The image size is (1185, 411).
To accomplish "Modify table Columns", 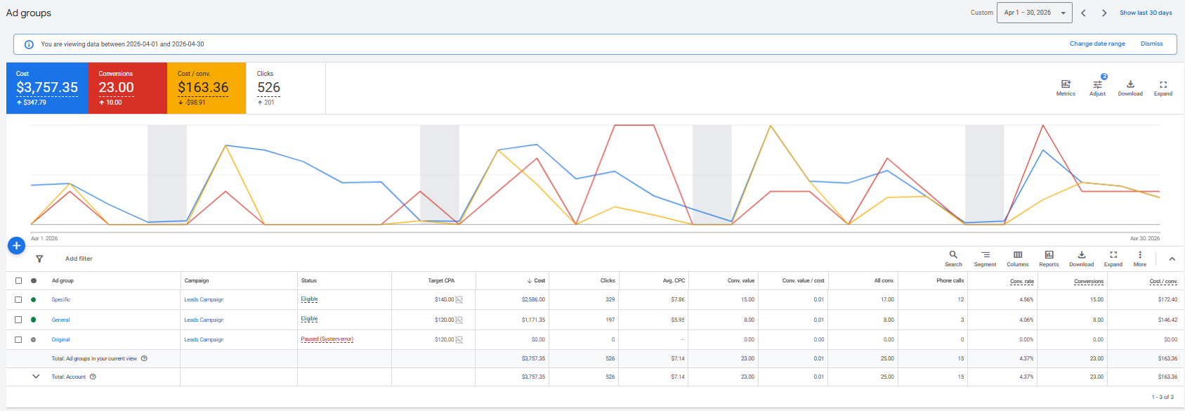I will click(1018, 259).
